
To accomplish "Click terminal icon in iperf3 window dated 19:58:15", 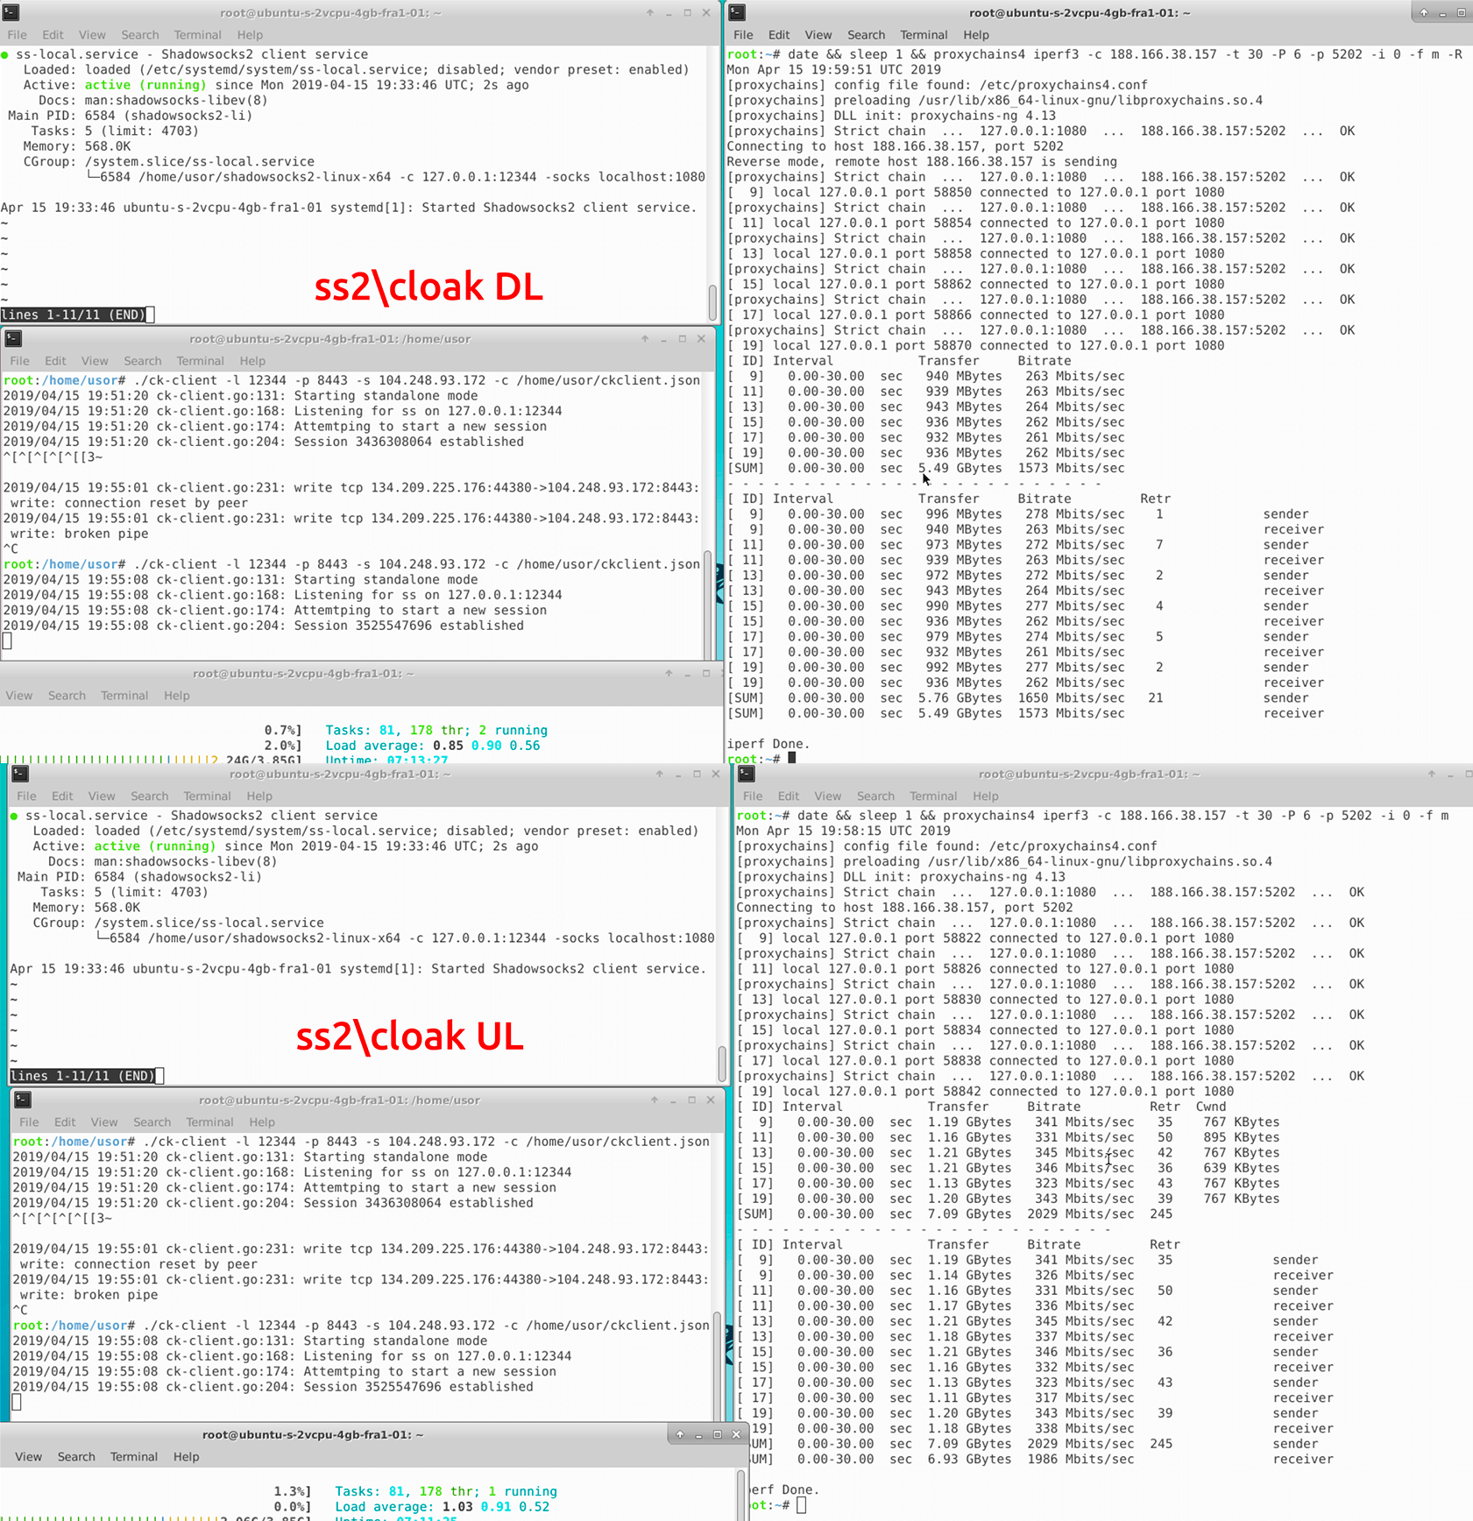I will [x=747, y=774].
